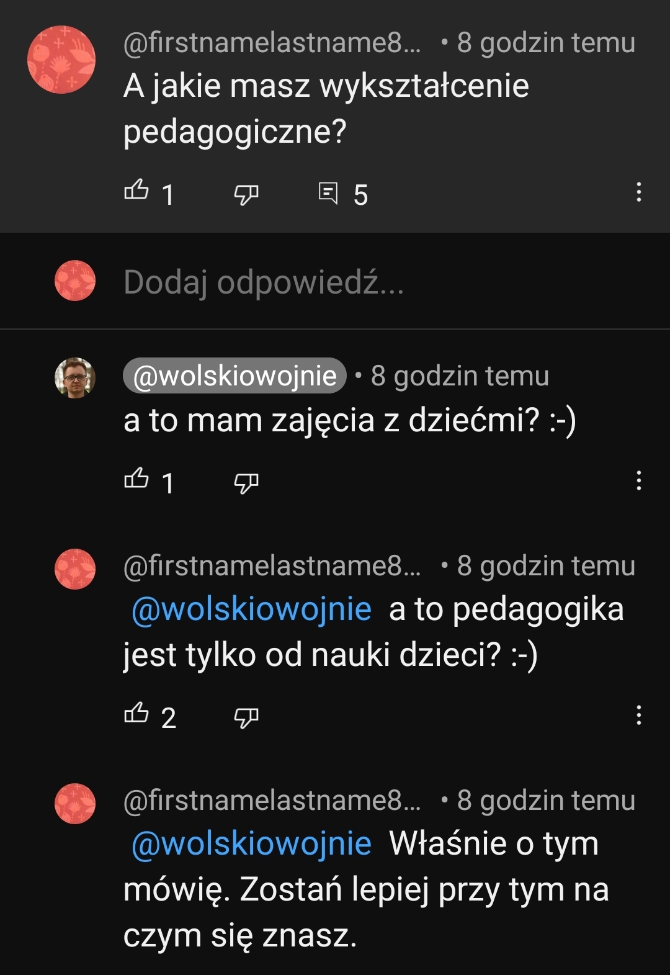Like the reply "a to mam zajęcia z dziećmi"

pyautogui.click(x=136, y=479)
